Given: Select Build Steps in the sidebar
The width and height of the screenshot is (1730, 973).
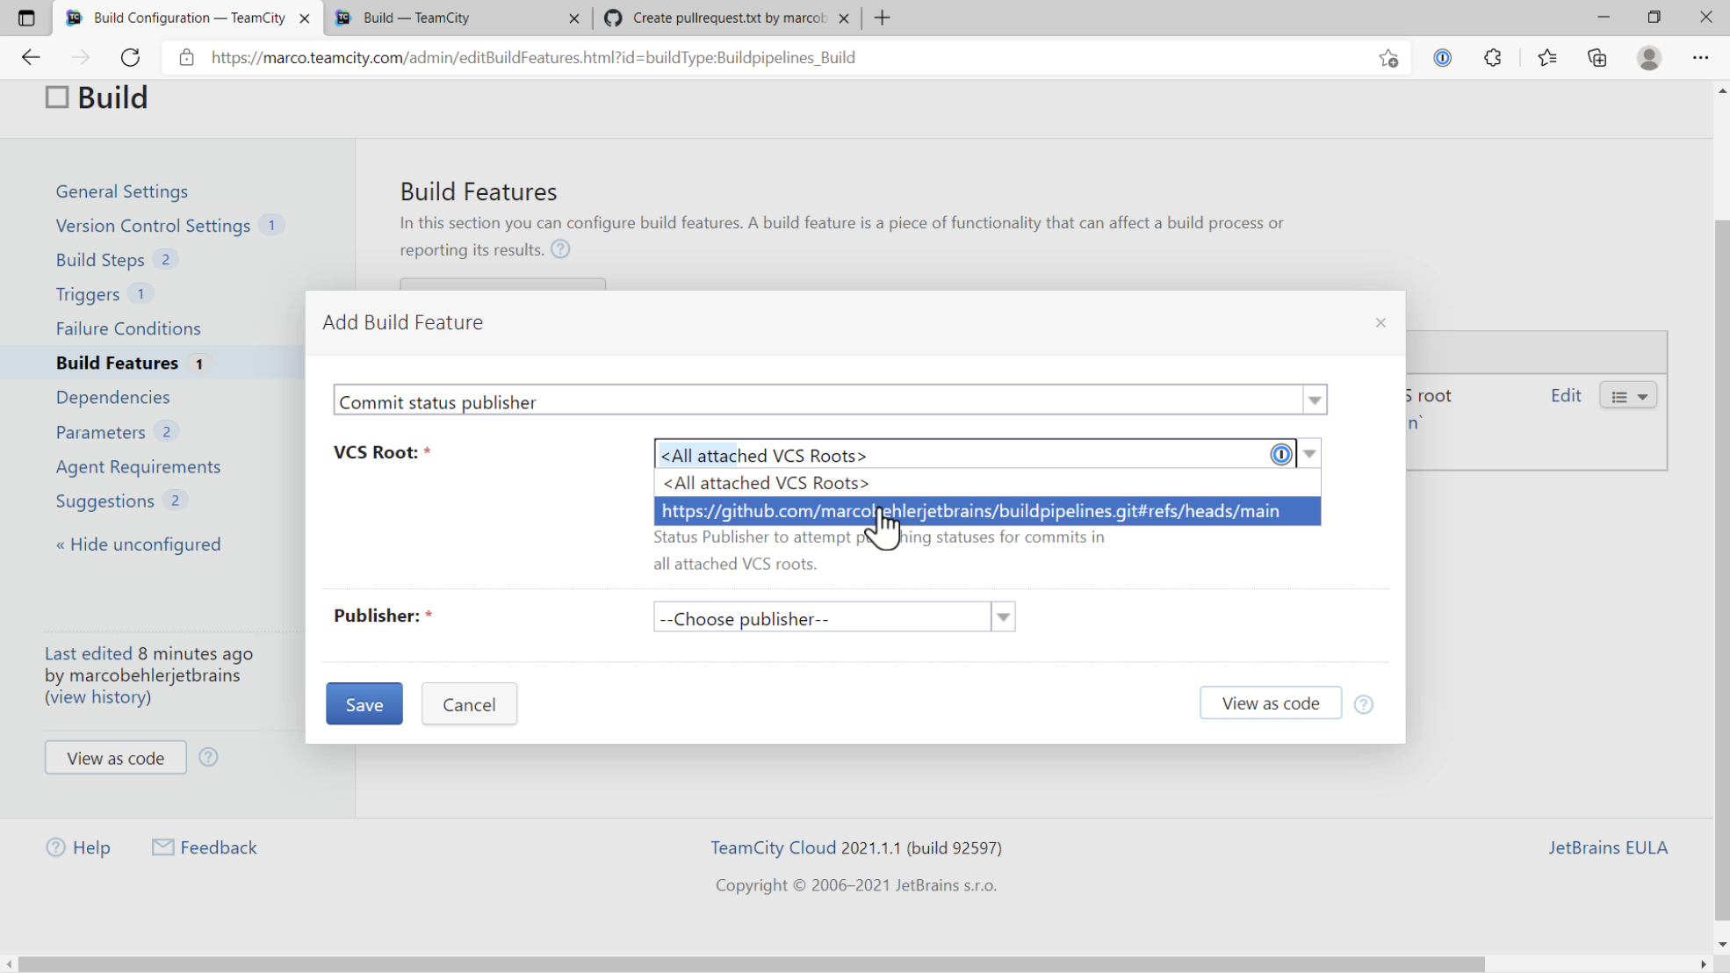Looking at the screenshot, I should tap(99, 259).
